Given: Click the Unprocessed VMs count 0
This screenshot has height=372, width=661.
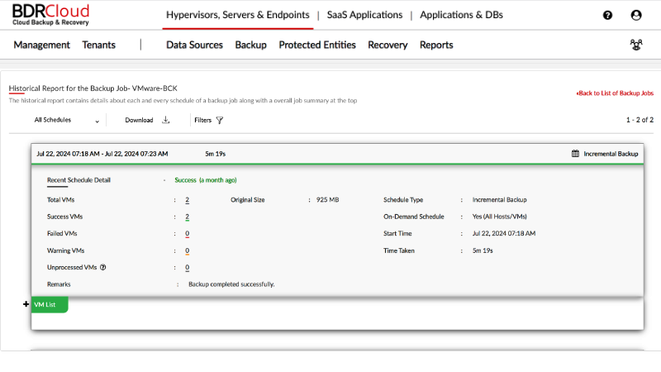Looking at the screenshot, I should click(188, 267).
